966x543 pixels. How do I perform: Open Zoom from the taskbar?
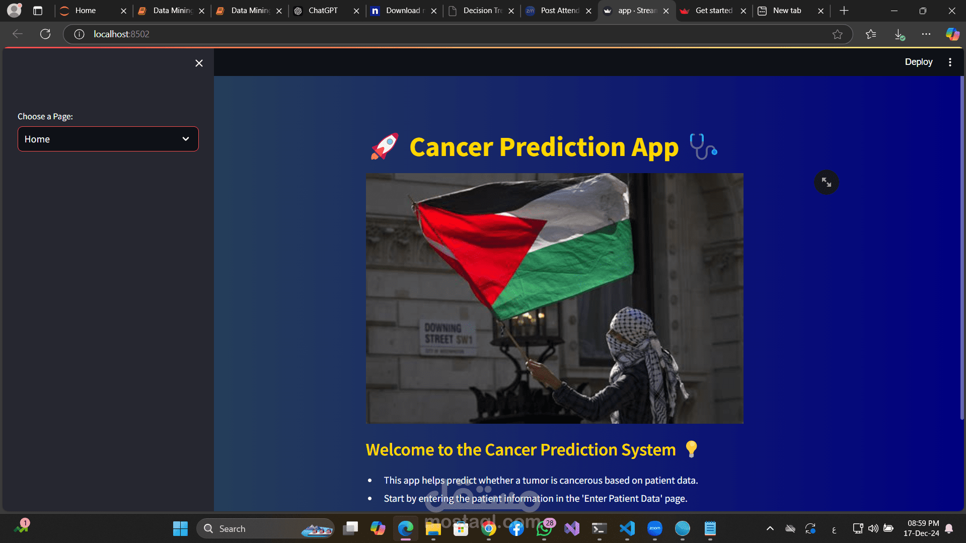click(x=655, y=528)
